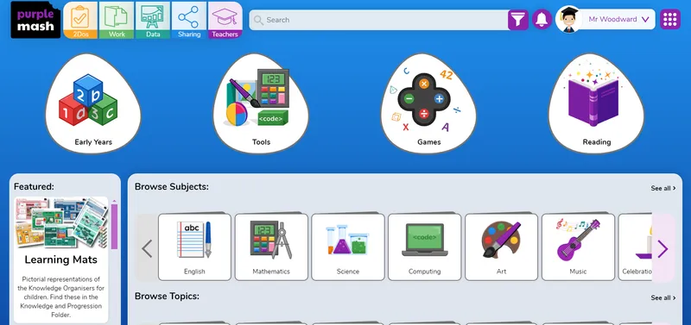Open the Tools section
This screenshot has width=691, height=325.
(x=261, y=103)
